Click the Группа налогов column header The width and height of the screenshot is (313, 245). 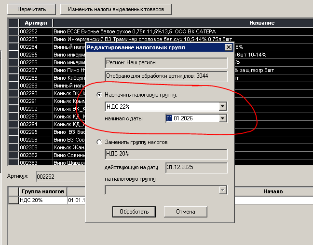42,192
